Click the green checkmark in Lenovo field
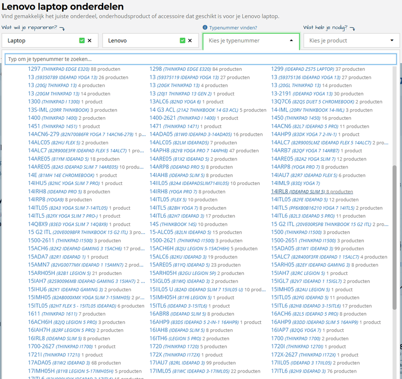This screenshot has height=379, width=402. coord(182,41)
